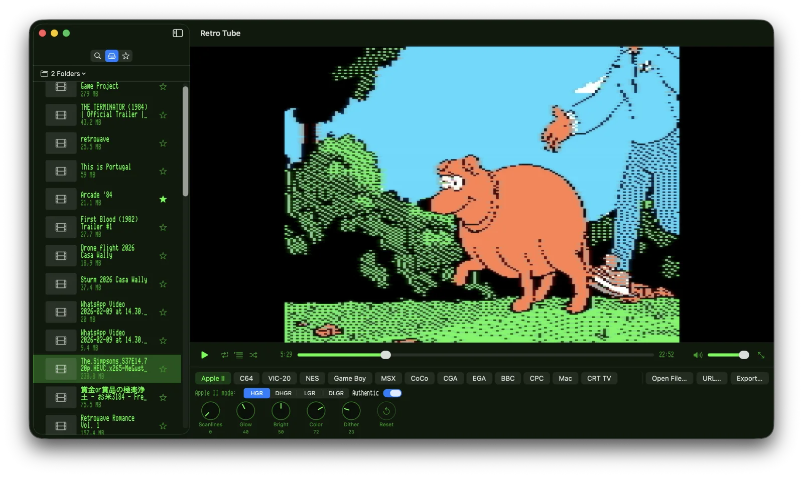Toggle the Authentic switch
This screenshot has width=803, height=477.
[x=392, y=393]
